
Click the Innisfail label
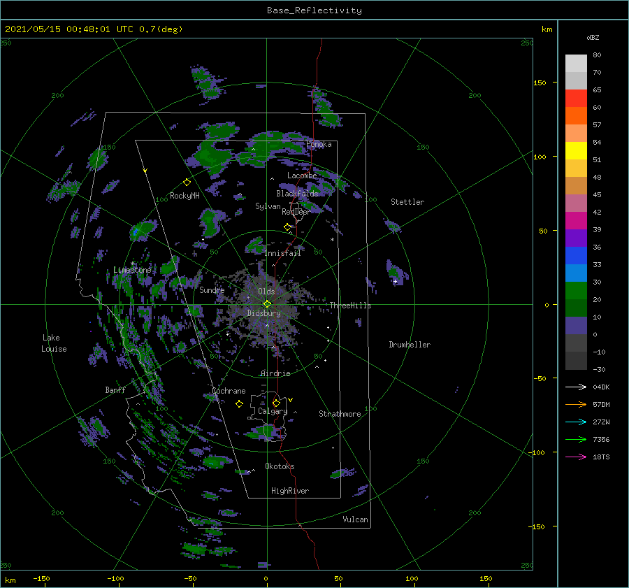[282, 253]
